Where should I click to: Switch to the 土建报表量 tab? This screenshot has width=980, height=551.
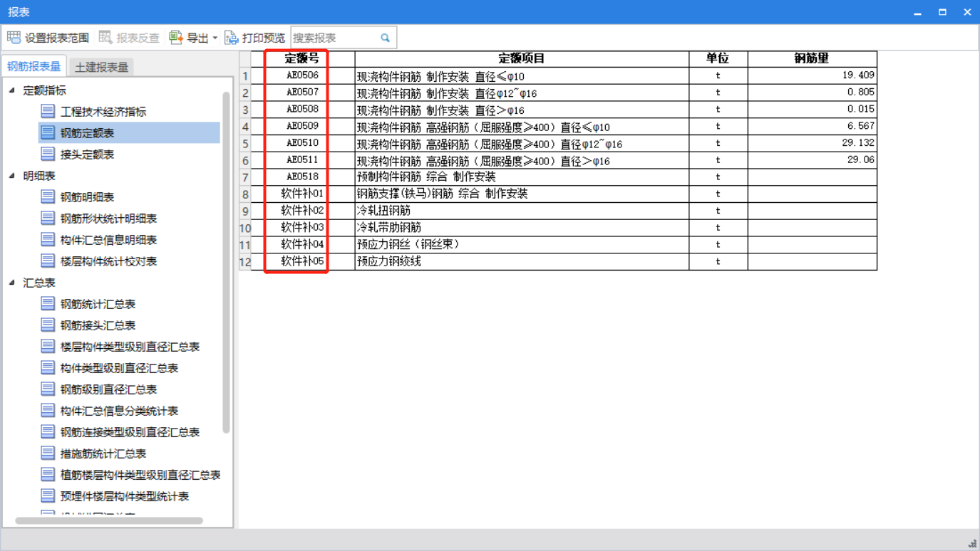coord(102,67)
